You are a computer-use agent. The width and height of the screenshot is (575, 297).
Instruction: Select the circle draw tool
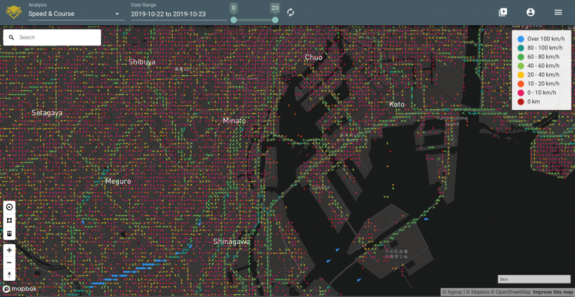(x=10, y=207)
